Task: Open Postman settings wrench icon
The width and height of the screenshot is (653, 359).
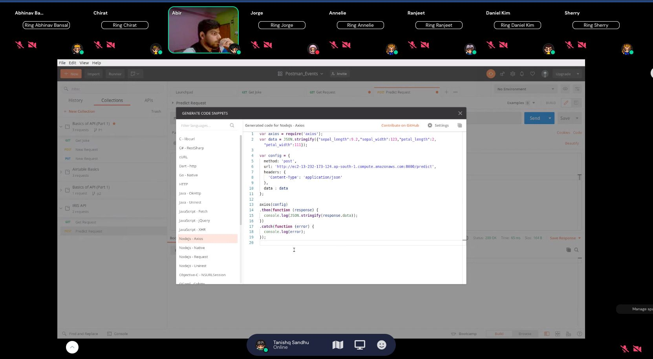Action: pyautogui.click(x=512, y=74)
